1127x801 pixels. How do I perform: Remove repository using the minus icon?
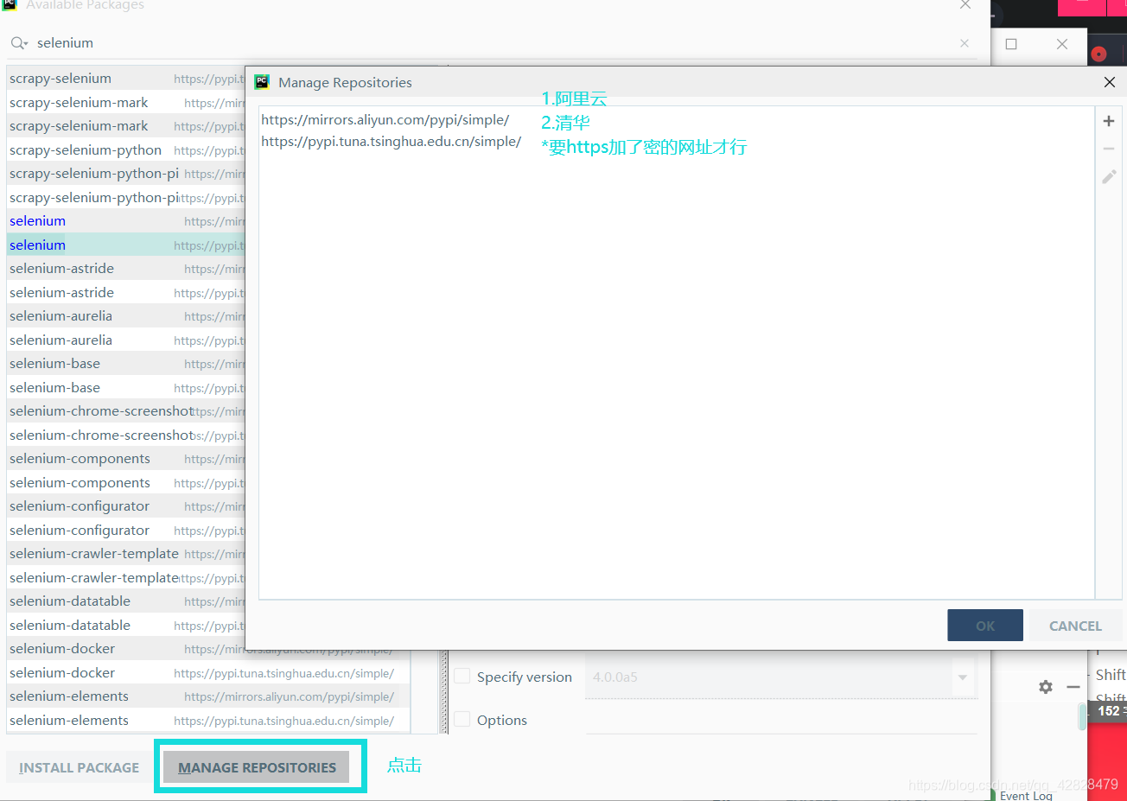coord(1108,149)
